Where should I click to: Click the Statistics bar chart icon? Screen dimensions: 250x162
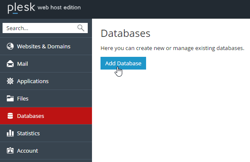10,133
